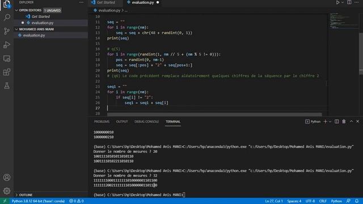The height and width of the screenshot is (204, 363).
Task: Open the Extensions view
Action: tap(7, 72)
